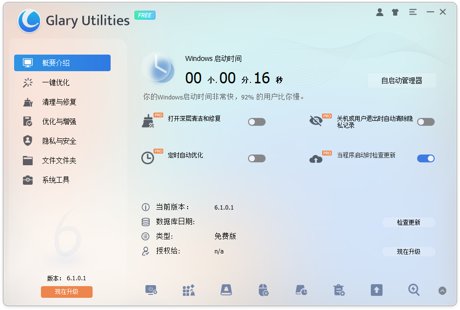The width and height of the screenshot is (460, 310).
Task: Minimize the Glary Utilities window
Action: coord(430,12)
